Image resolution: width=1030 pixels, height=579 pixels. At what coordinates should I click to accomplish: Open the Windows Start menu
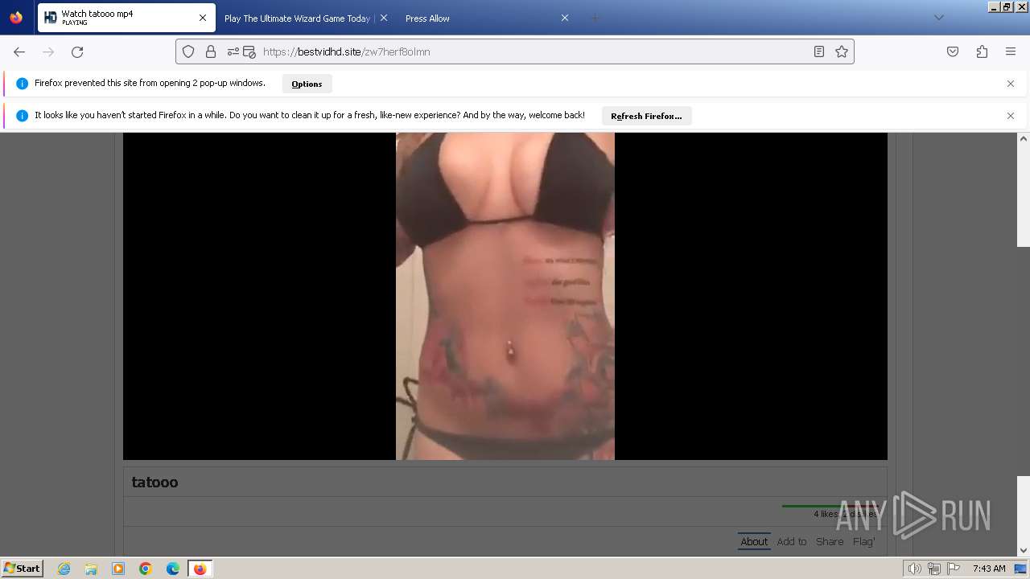pos(23,568)
